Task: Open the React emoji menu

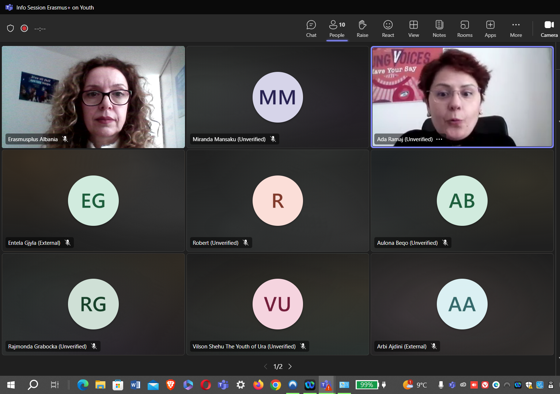Action: tap(388, 29)
